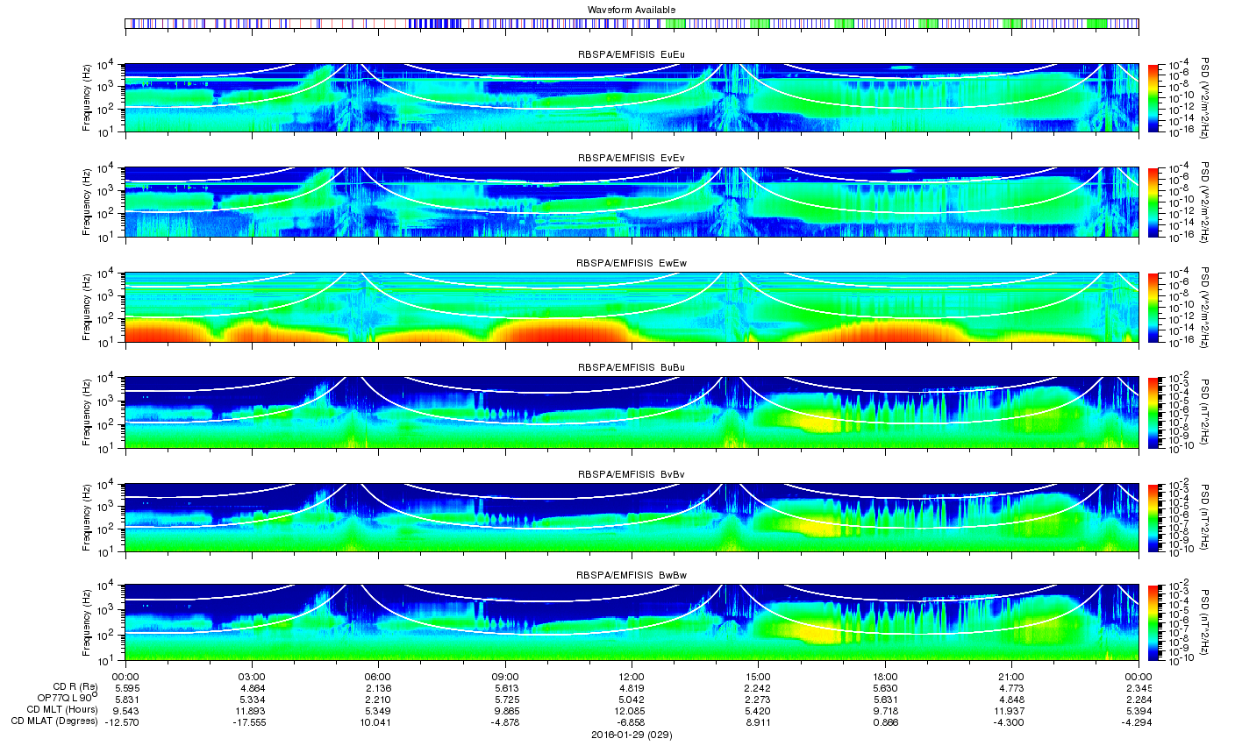Click the MLT value "9.543"
Image resolution: width=1235 pixels, height=753 pixels.
coord(126,711)
